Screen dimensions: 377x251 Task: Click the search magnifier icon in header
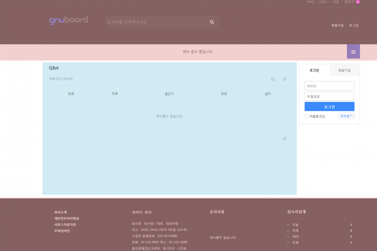coord(212,22)
